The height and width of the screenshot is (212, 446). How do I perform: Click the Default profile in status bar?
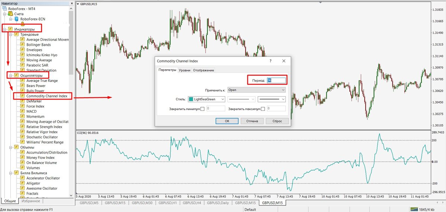pos(251,209)
